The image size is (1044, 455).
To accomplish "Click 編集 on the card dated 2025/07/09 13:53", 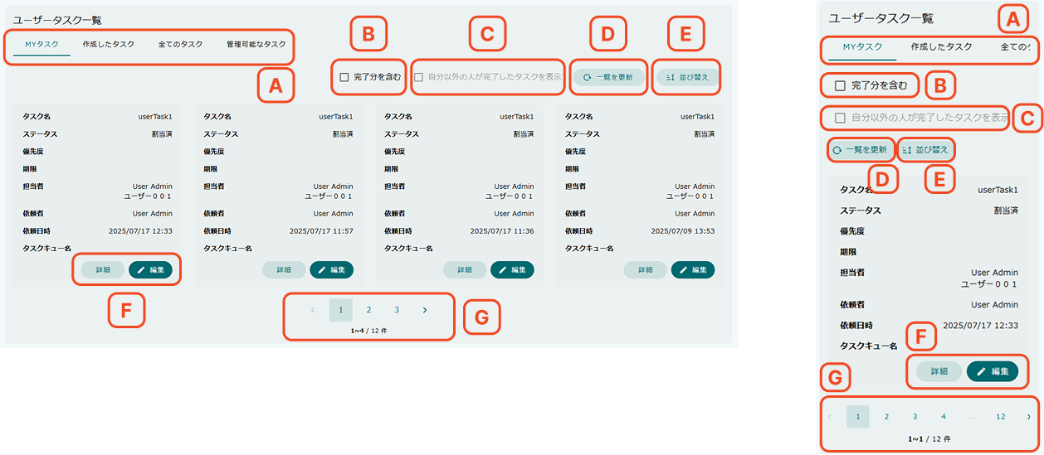I will 692,269.
